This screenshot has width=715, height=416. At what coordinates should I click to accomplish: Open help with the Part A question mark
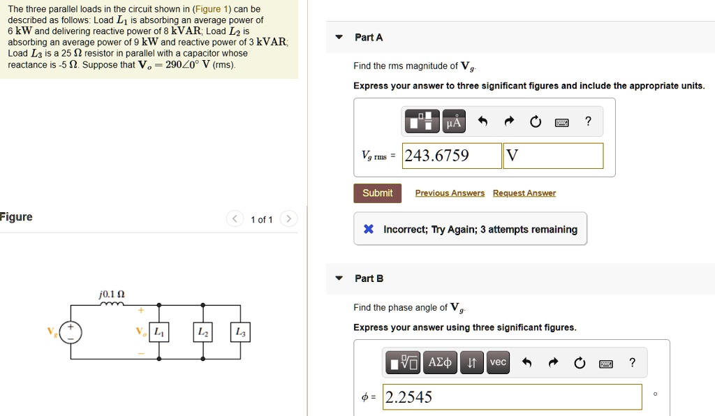click(588, 120)
